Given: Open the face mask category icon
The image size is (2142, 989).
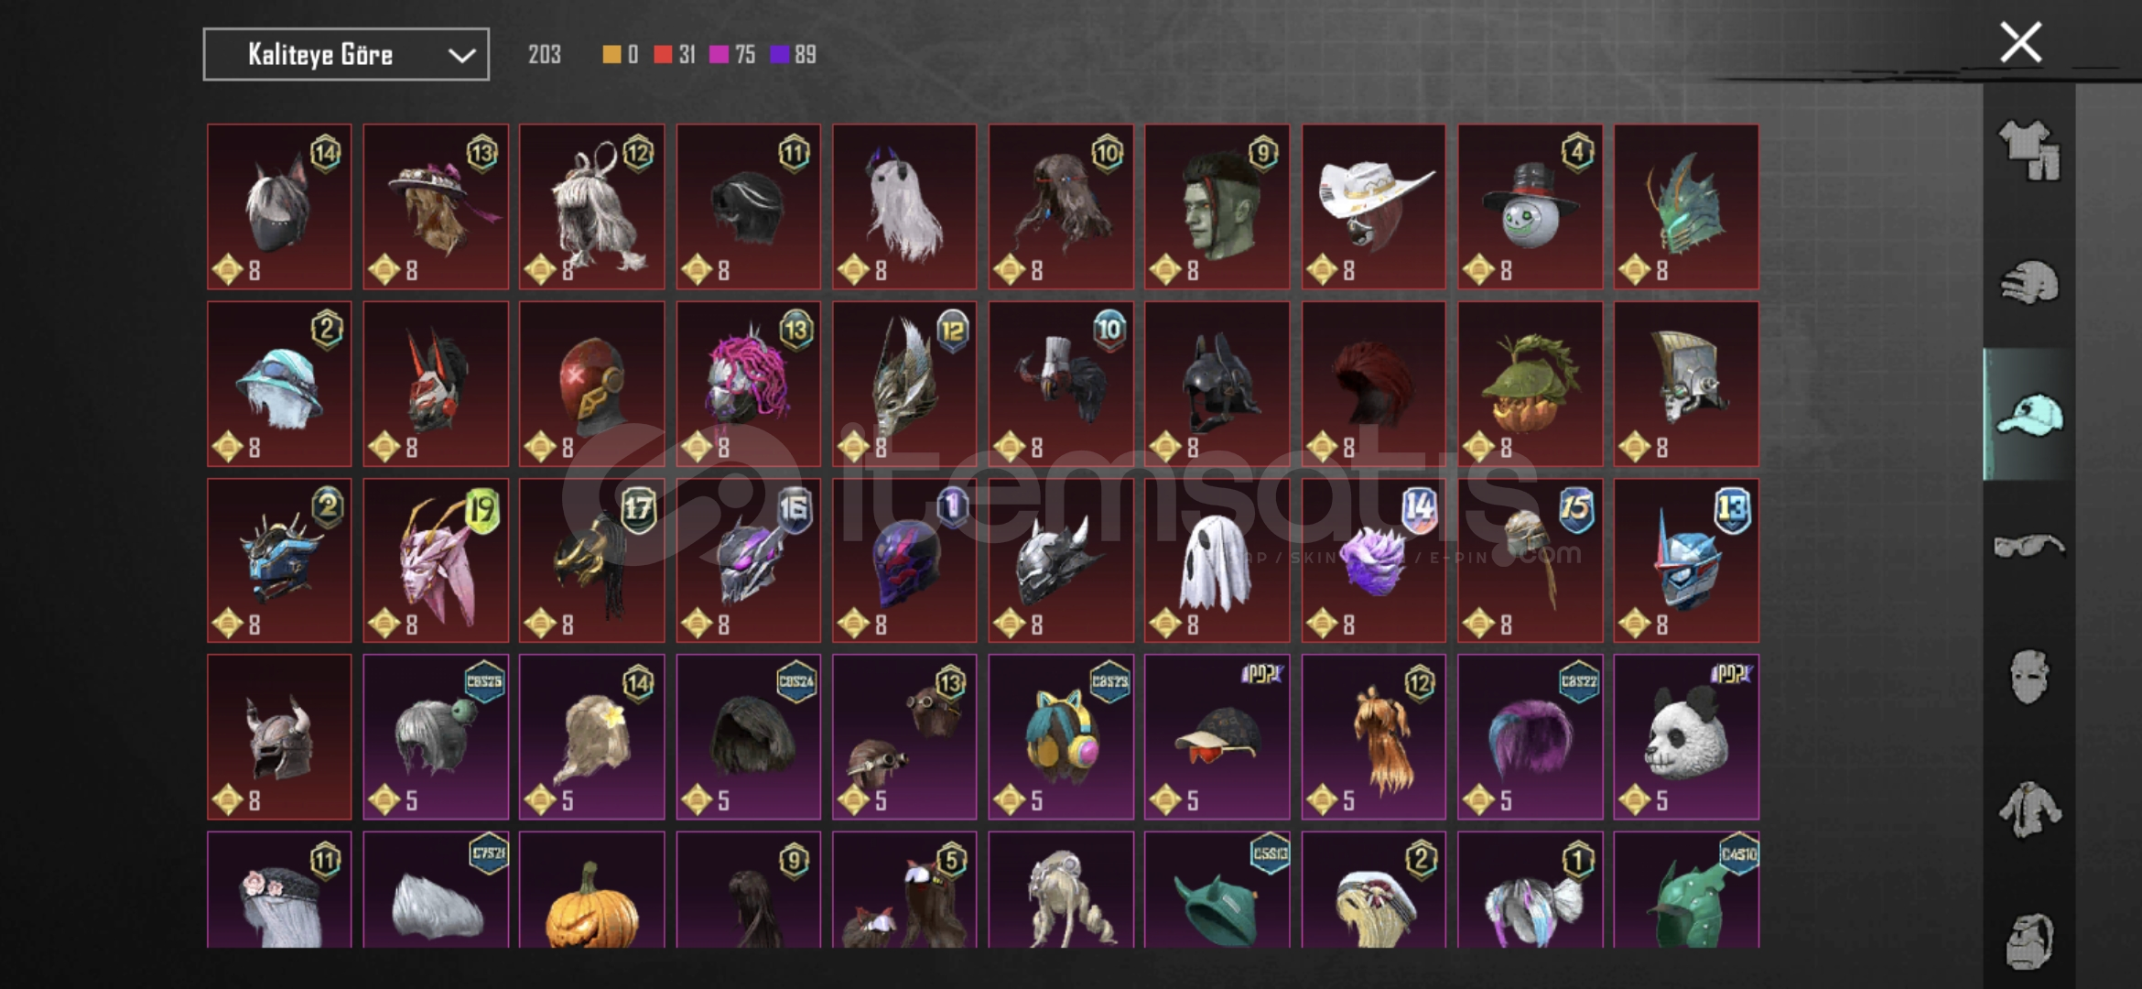Looking at the screenshot, I should click(x=2028, y=678).
